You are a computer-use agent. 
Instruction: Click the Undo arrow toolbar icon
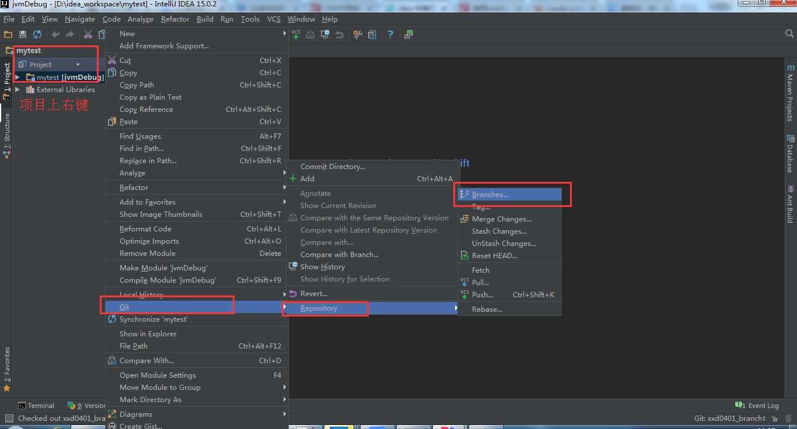pos(55,35)
